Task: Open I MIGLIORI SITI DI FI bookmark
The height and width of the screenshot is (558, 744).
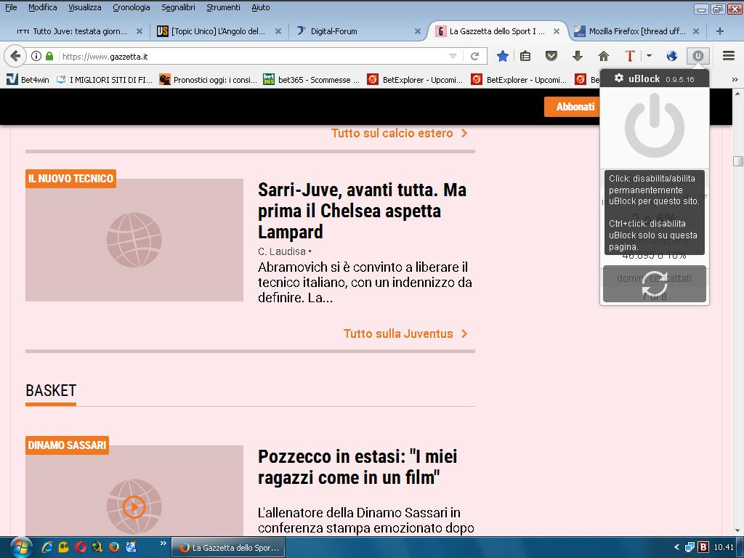Action: tap(105, 80)
